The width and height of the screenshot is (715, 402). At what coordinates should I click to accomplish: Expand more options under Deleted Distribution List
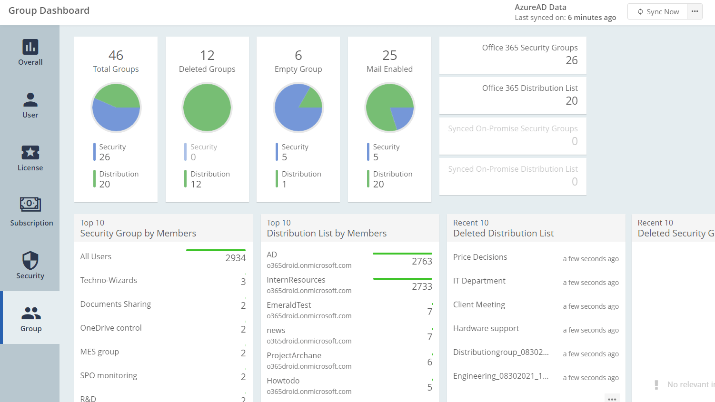pyautogui.click(x=612, y=399)
